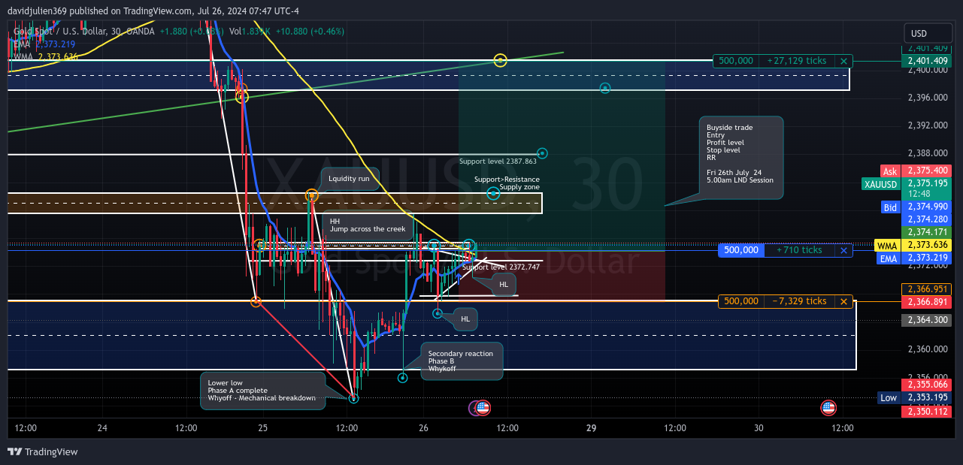Select the Lquidity run callout
This screenshot has width=963, height=465.
coord(349,179)
